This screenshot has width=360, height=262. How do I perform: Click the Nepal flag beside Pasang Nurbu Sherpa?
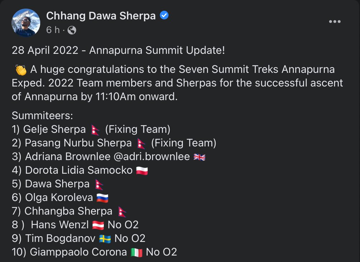tap(142, 143)
